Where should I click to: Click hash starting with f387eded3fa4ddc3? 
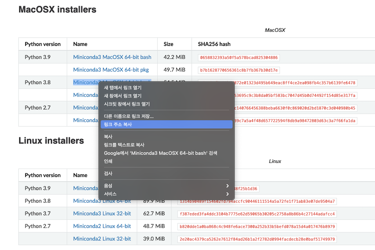[x=257, y=214]
